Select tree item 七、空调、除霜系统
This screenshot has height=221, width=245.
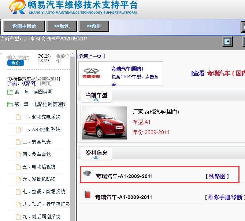44,192
